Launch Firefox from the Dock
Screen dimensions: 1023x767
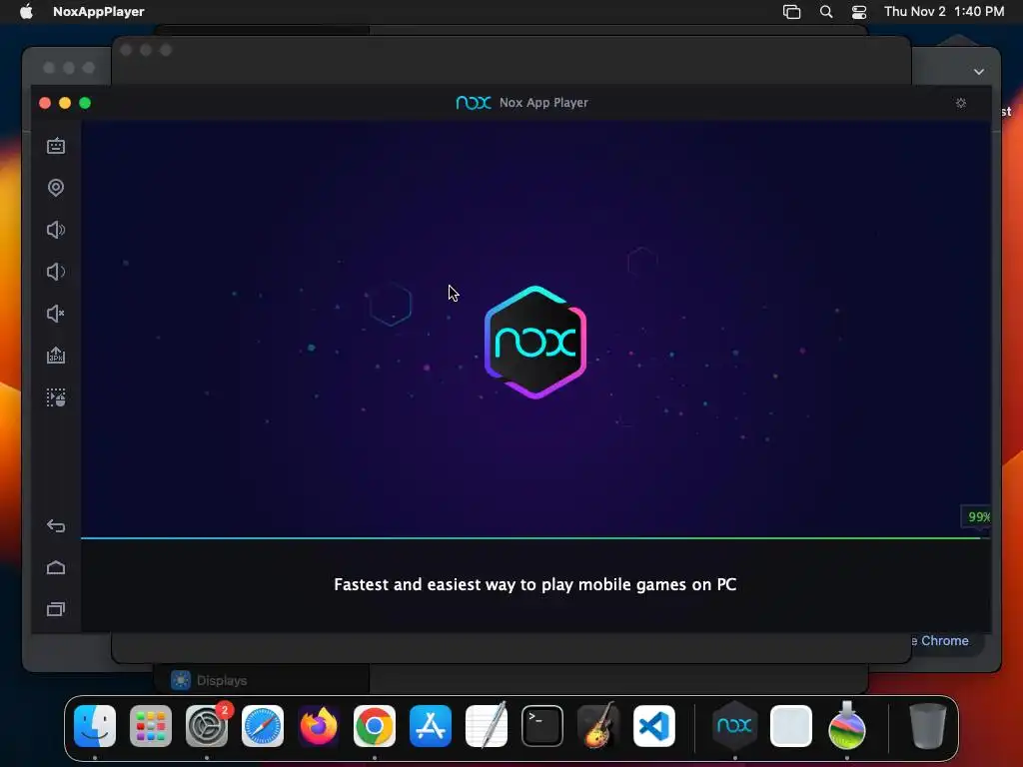(319, 725)
